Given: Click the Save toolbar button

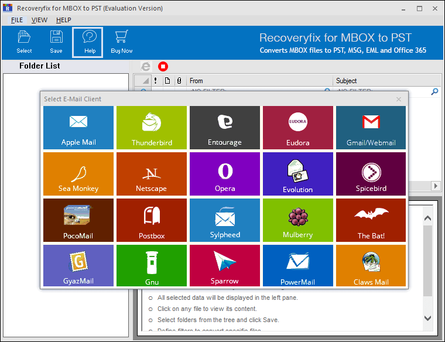Looking at the screenshot, I should [x=56, y=42].
